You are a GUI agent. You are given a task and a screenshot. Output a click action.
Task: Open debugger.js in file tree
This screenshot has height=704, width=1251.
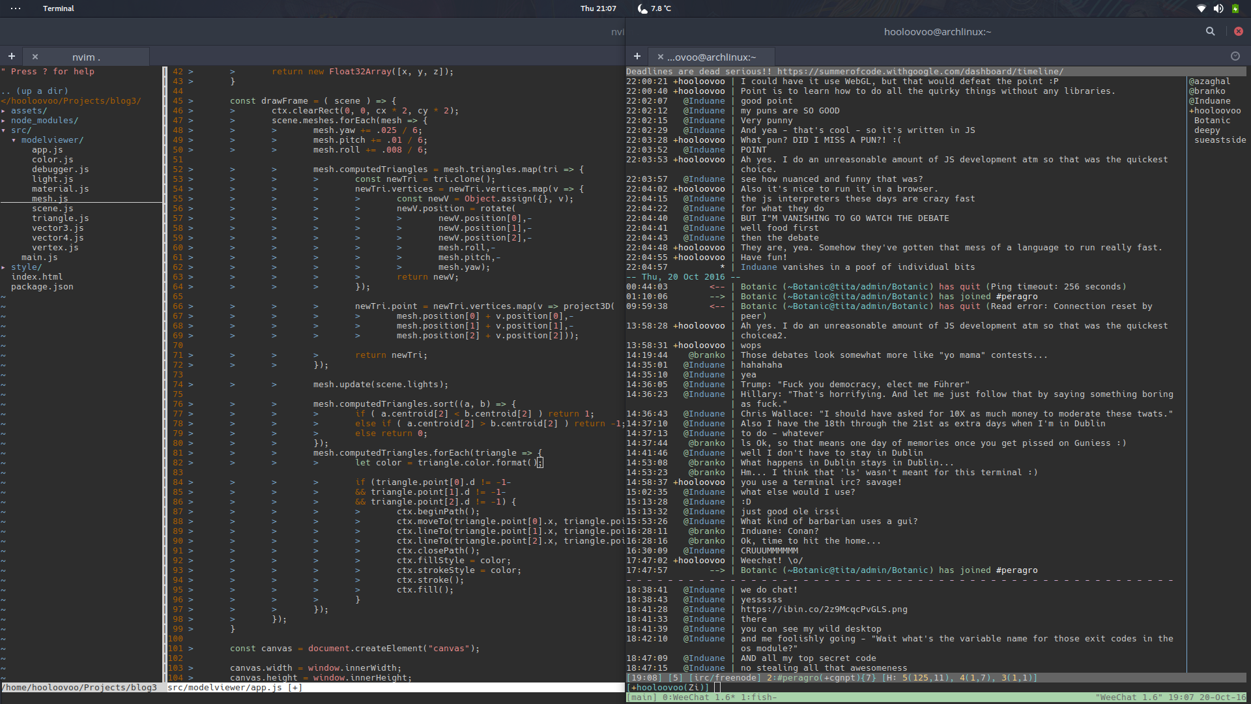pos(61,169)
